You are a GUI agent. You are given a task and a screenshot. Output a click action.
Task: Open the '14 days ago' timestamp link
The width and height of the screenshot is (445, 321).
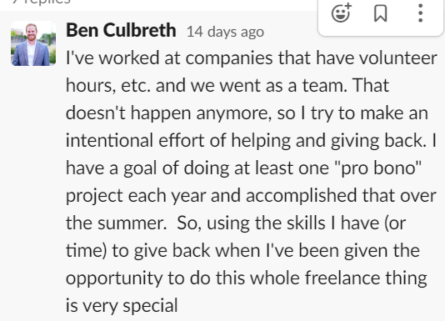click(x=225, y=32)
